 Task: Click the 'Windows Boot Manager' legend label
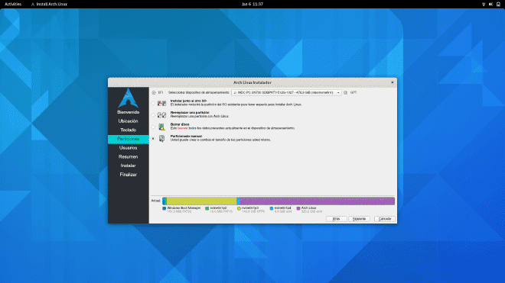pyautogui.click(x=184, y=208)
